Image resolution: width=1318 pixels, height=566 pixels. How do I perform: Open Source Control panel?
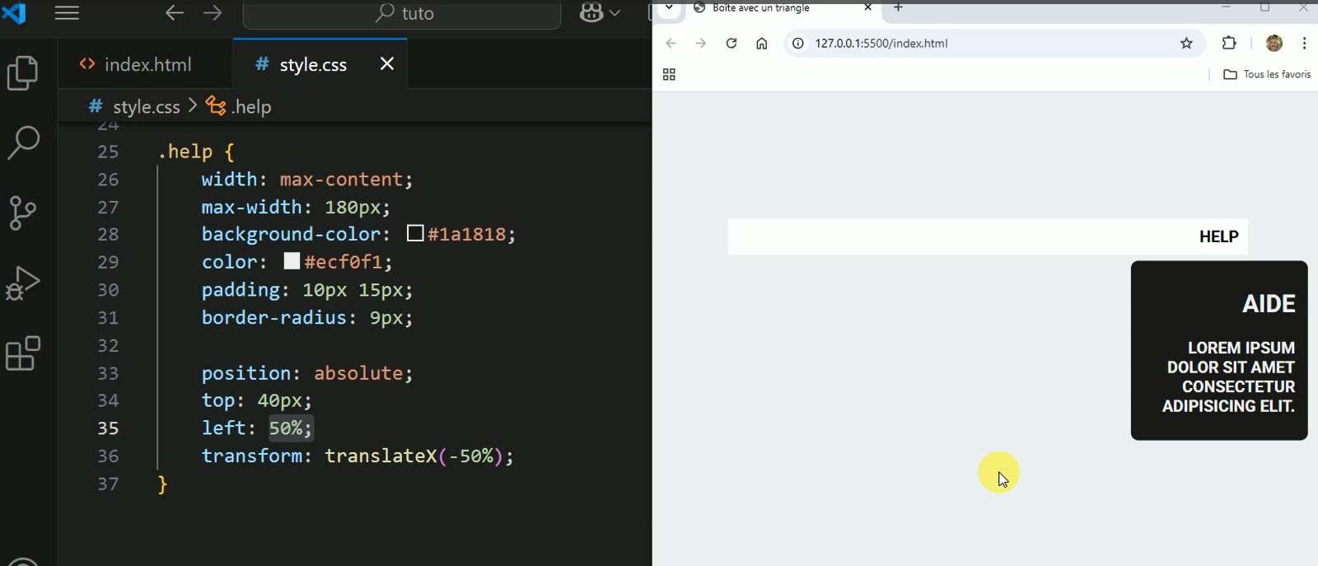pyautogui.click(x=23, y=213)
